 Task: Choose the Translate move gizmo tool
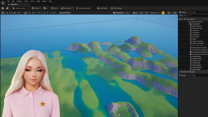10,13
